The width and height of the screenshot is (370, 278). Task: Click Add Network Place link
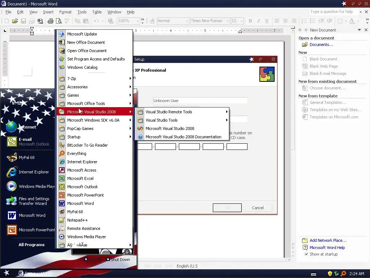tap(328, 240)
